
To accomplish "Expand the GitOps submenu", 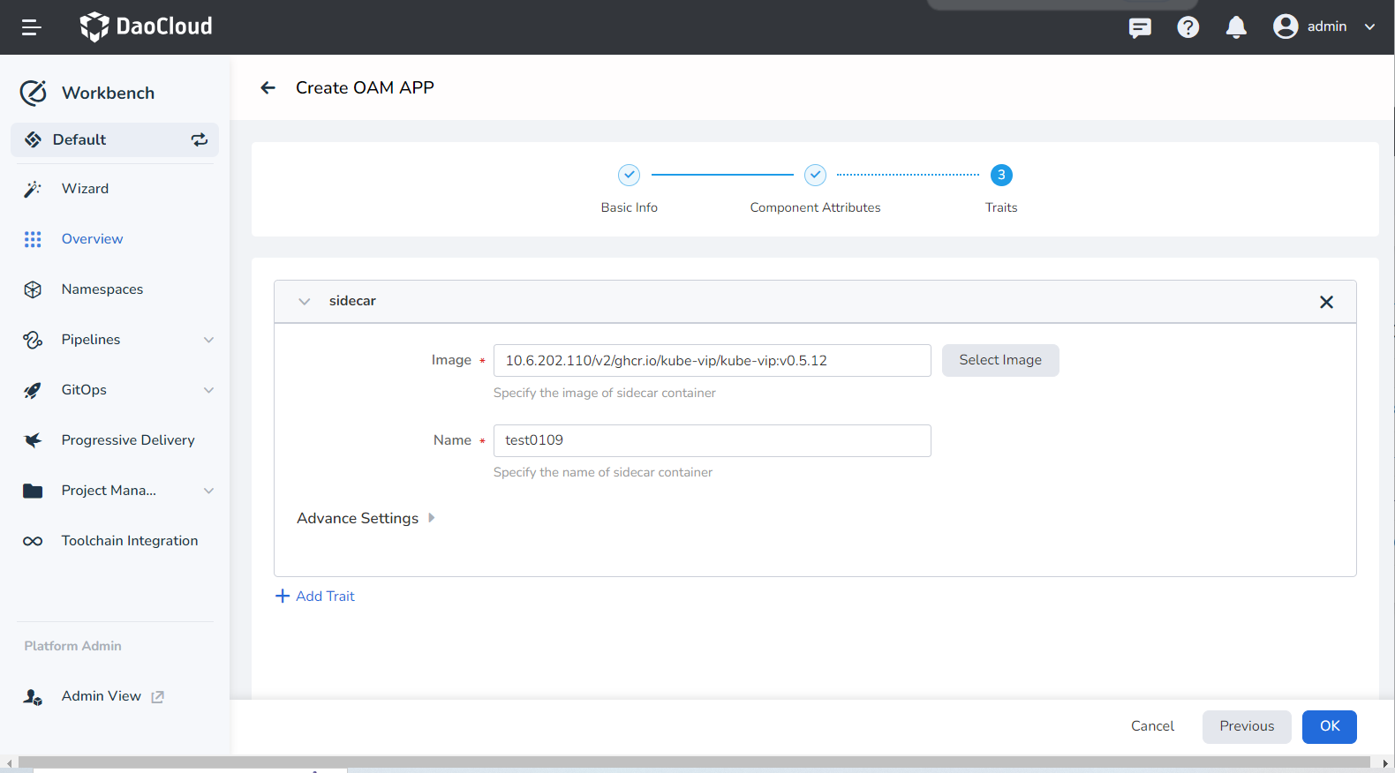I will [x=208, y=390].
